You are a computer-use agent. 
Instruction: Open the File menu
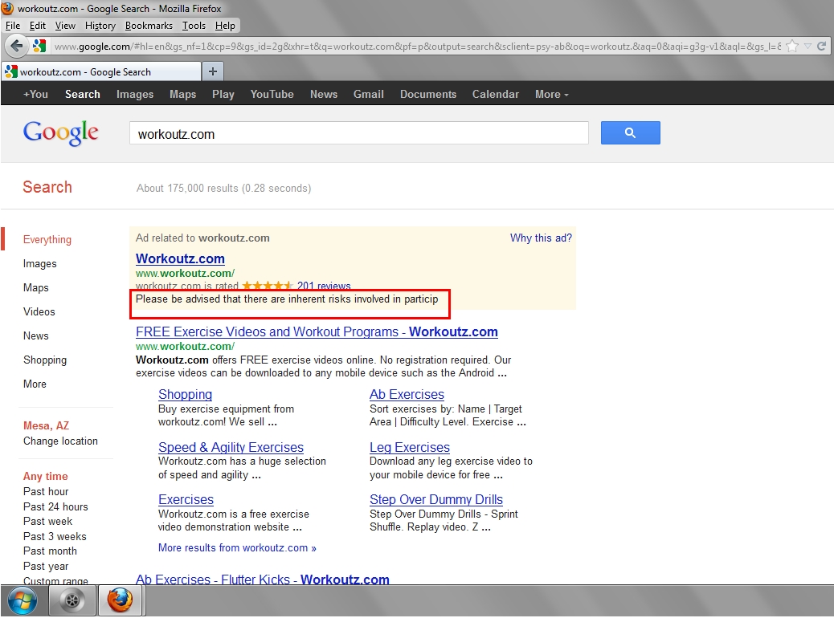13,26
